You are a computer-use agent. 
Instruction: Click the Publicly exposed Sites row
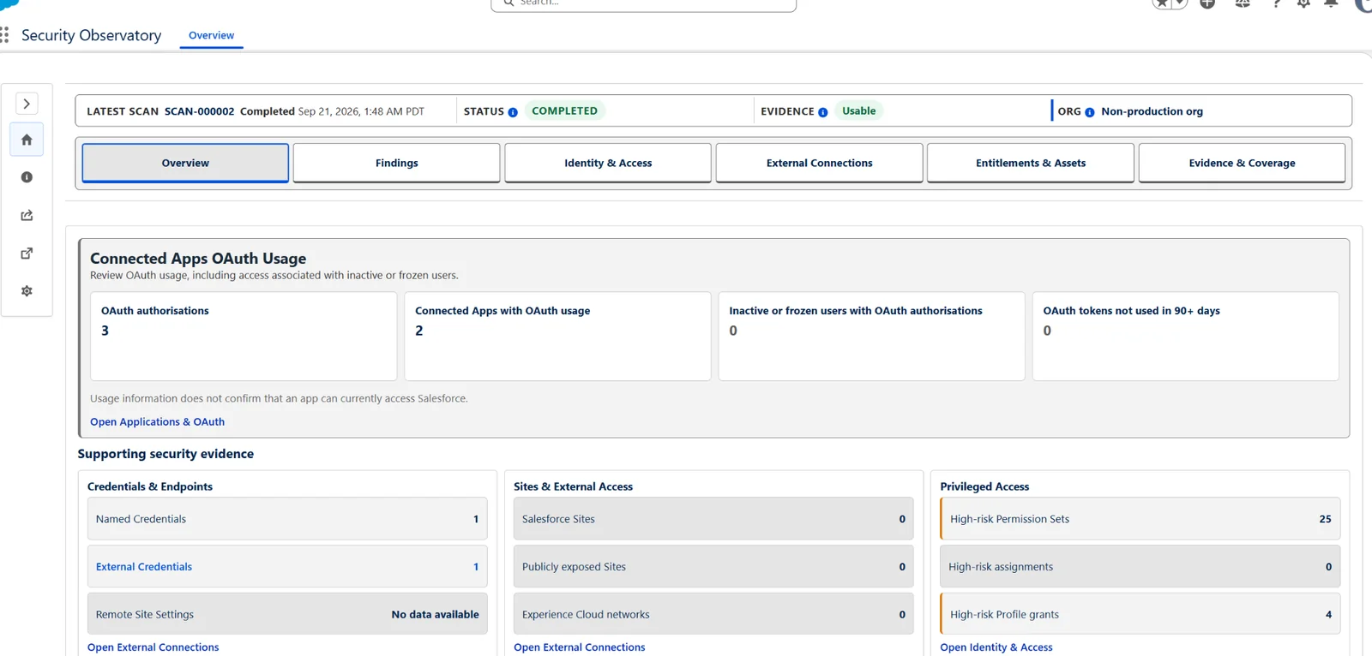[713, 567]
